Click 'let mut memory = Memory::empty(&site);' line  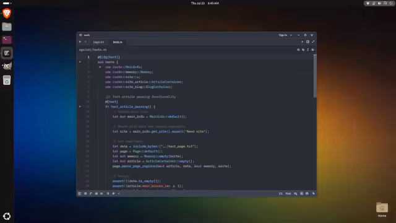tap(147, 156)
